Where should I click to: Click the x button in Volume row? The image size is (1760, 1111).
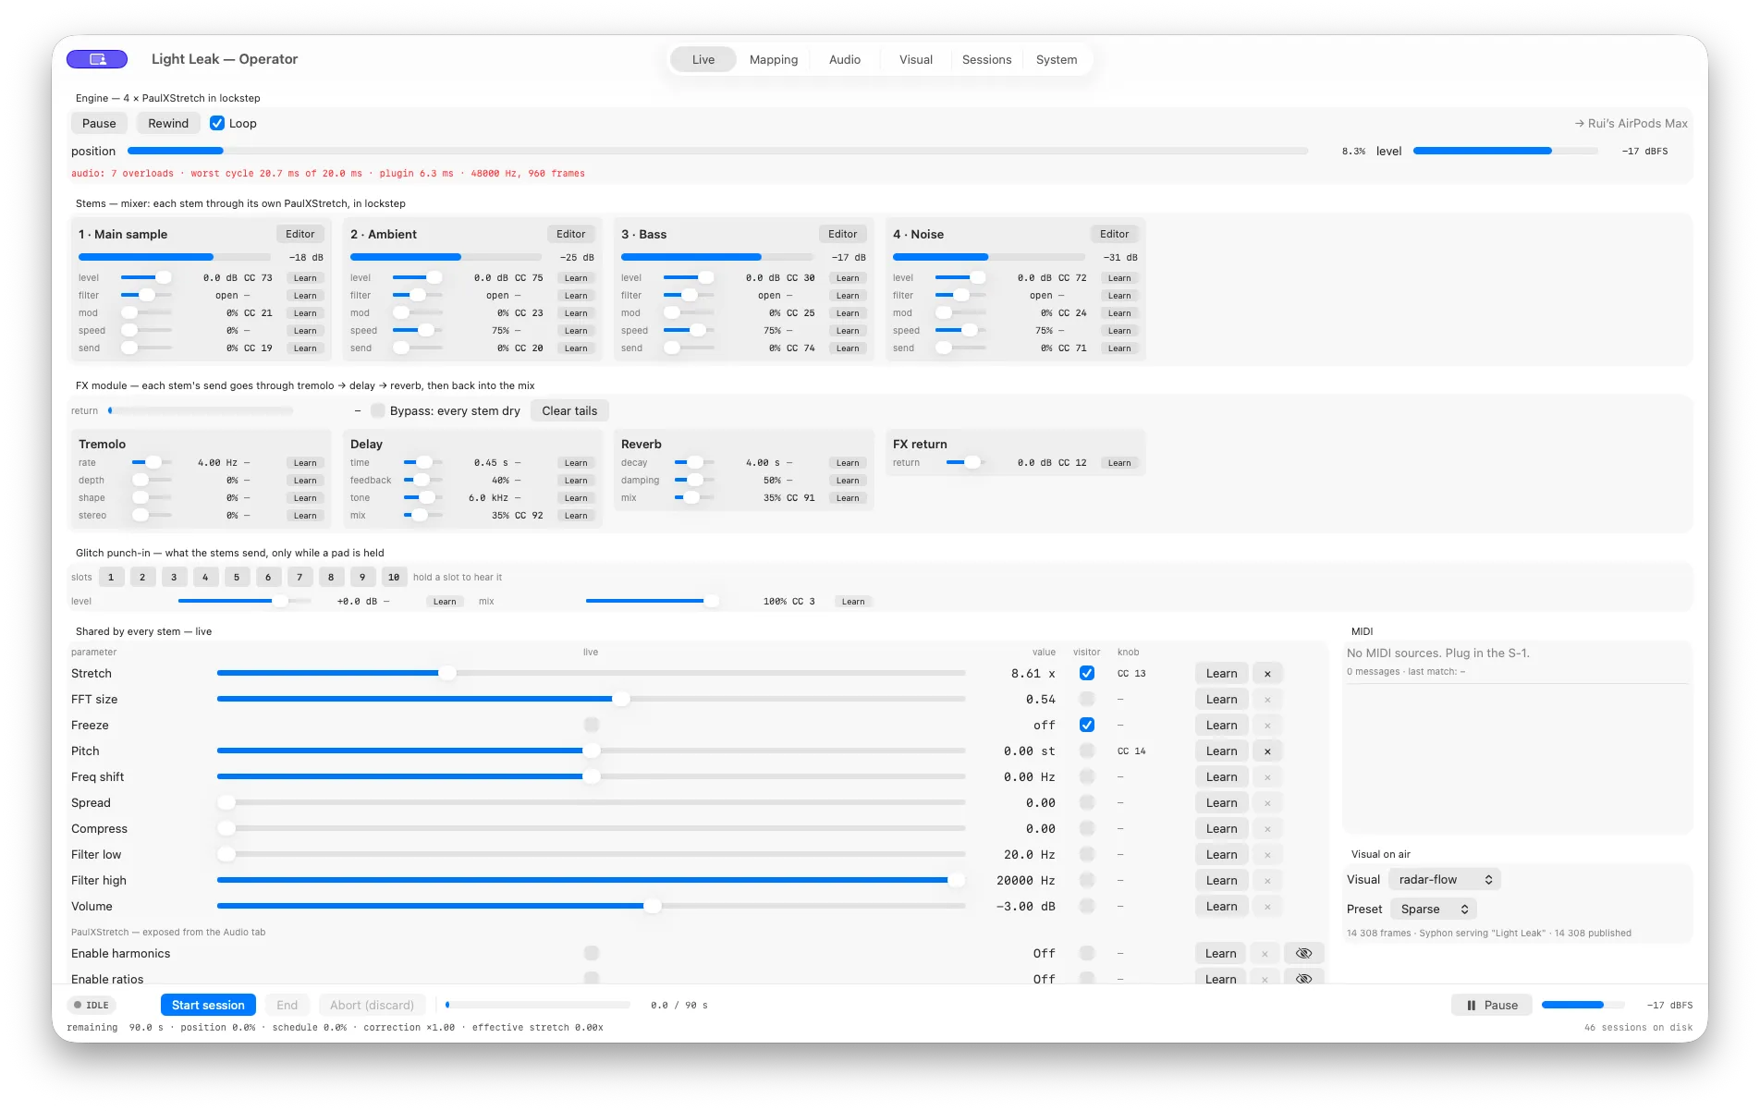tap(1267, 907)
